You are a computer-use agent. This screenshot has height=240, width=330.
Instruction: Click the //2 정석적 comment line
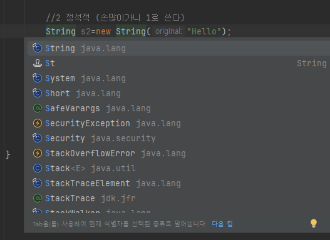tap(115, 17)
